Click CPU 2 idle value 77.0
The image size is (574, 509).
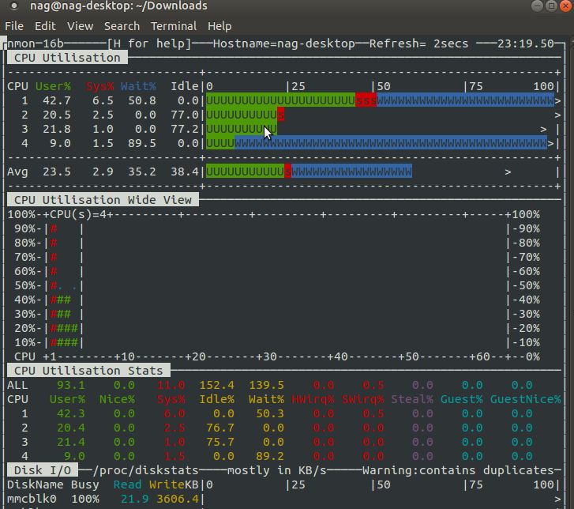[185, 115]
